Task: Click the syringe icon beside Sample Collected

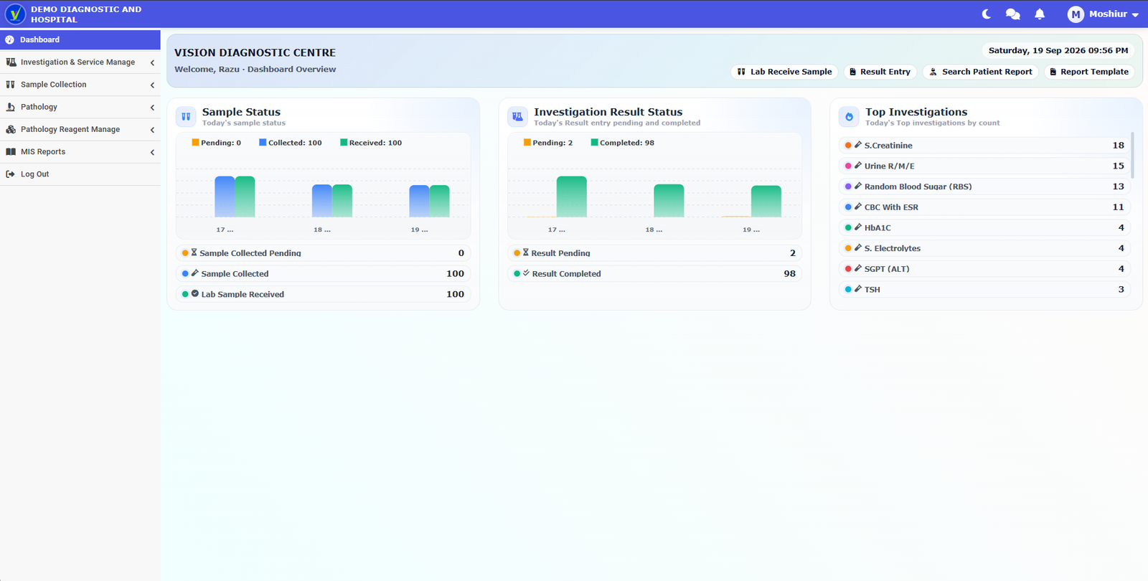Action: pyautogui.click(x=194, y=273)
